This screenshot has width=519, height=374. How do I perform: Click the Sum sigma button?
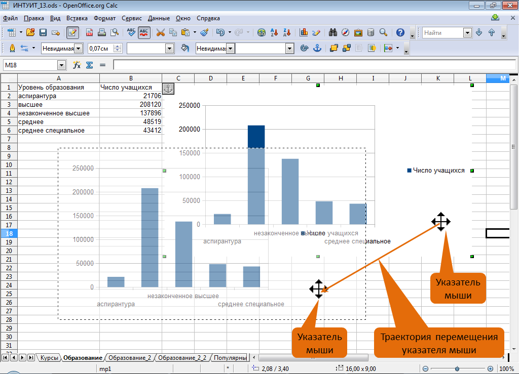pyautogui.click(x=89, y=65)
